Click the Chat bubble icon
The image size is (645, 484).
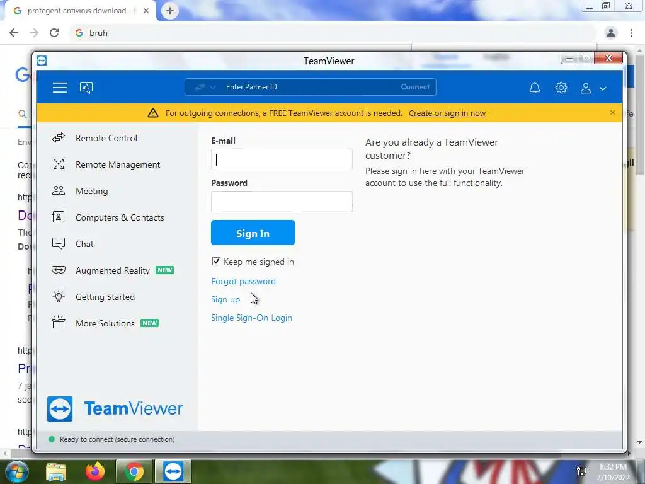point(59,244)
